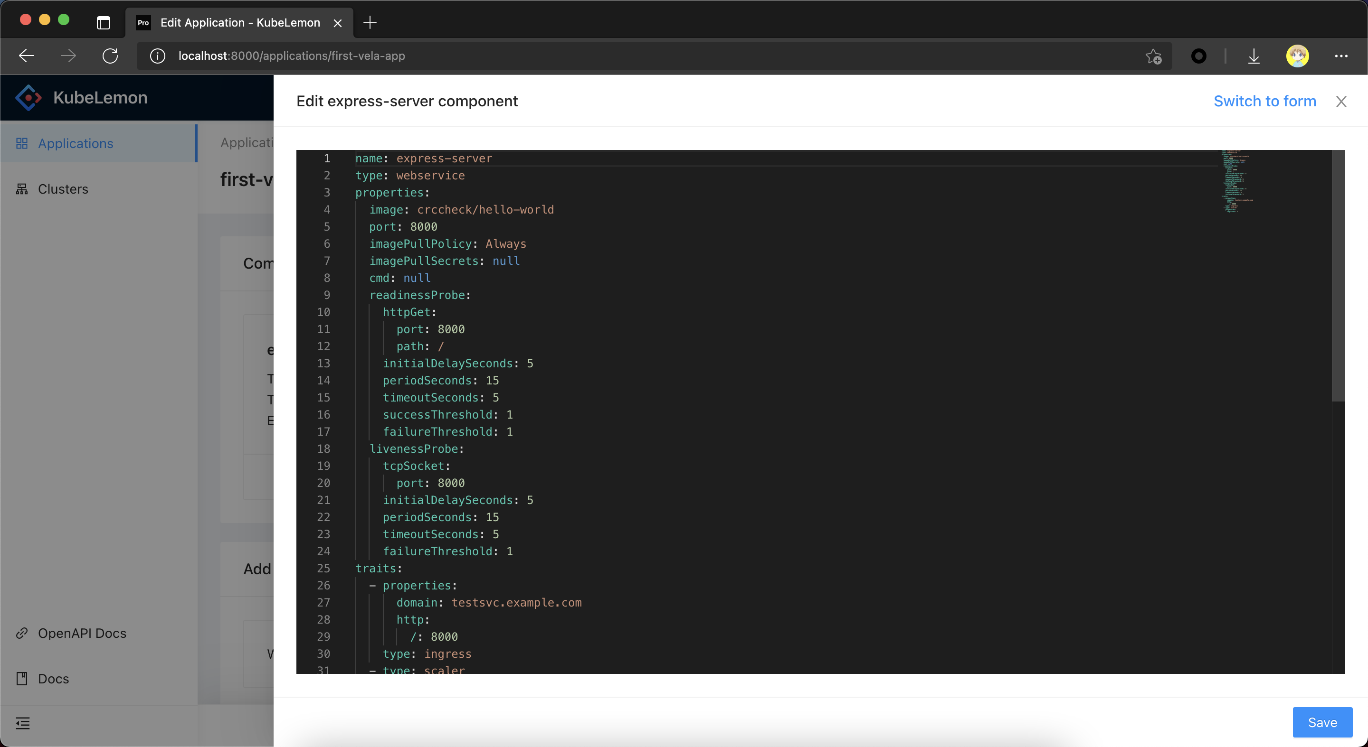Open Applications in the sidebar menu

(x=76, y=143)
